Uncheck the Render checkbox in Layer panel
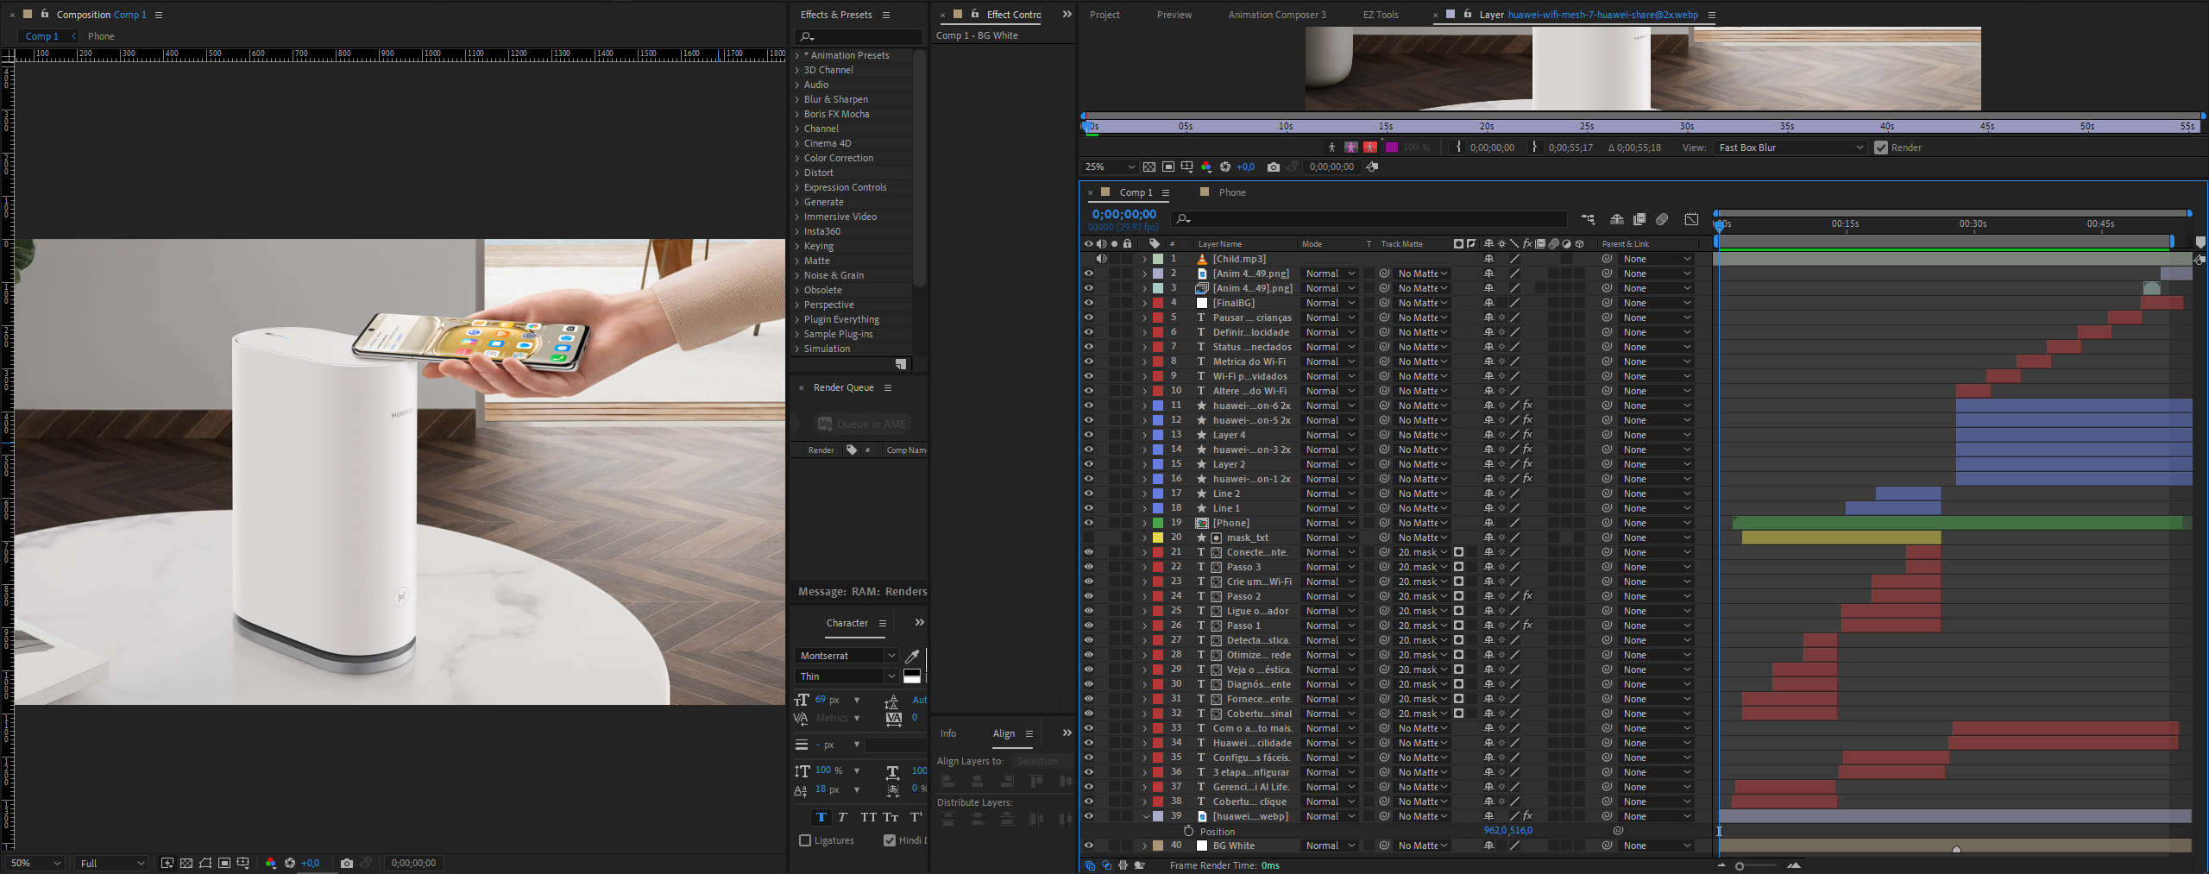 1881,148
